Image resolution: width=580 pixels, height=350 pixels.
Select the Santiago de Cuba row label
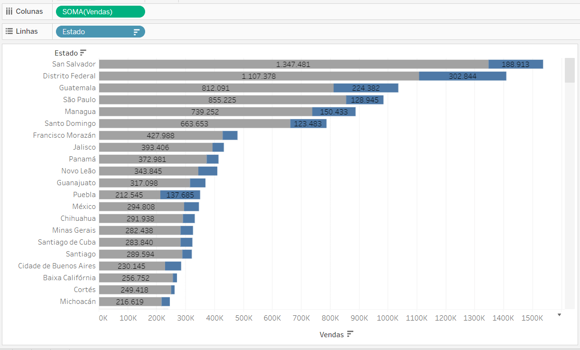pyautogui.click(x=67, y=242)
